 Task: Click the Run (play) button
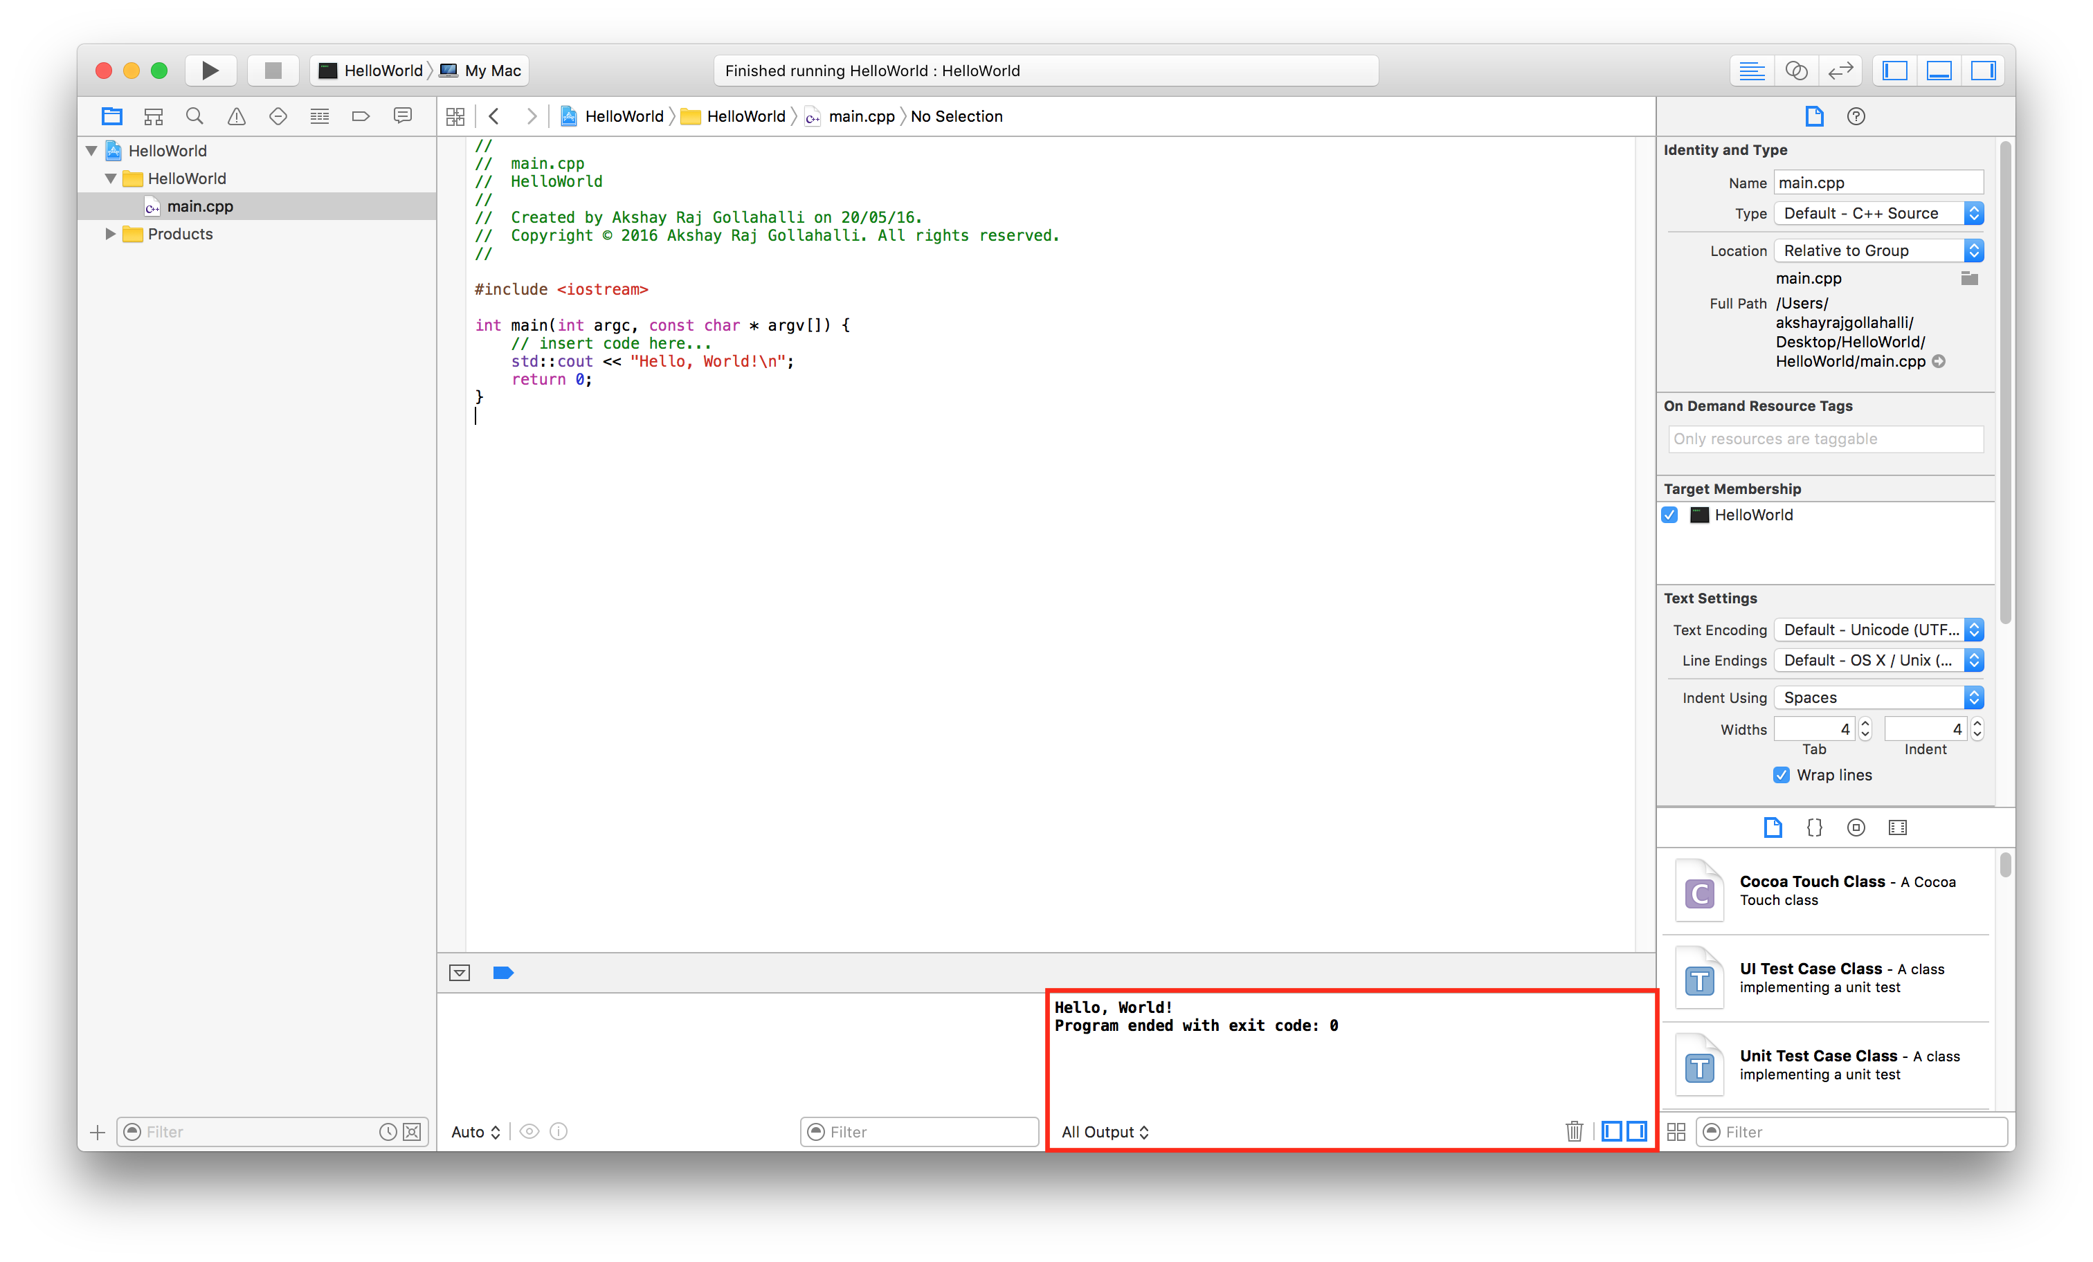(210, 71)
